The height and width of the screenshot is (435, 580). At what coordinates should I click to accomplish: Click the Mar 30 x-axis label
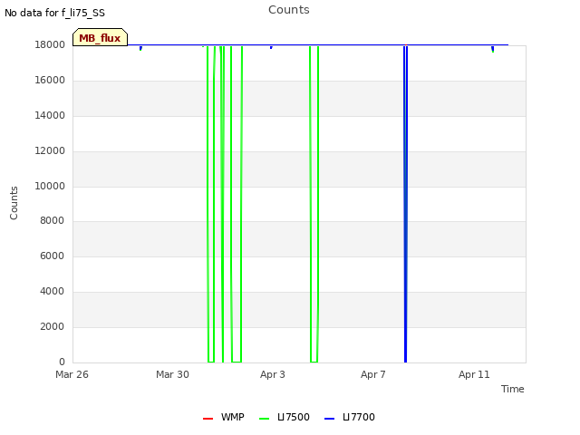coord(172,374)
